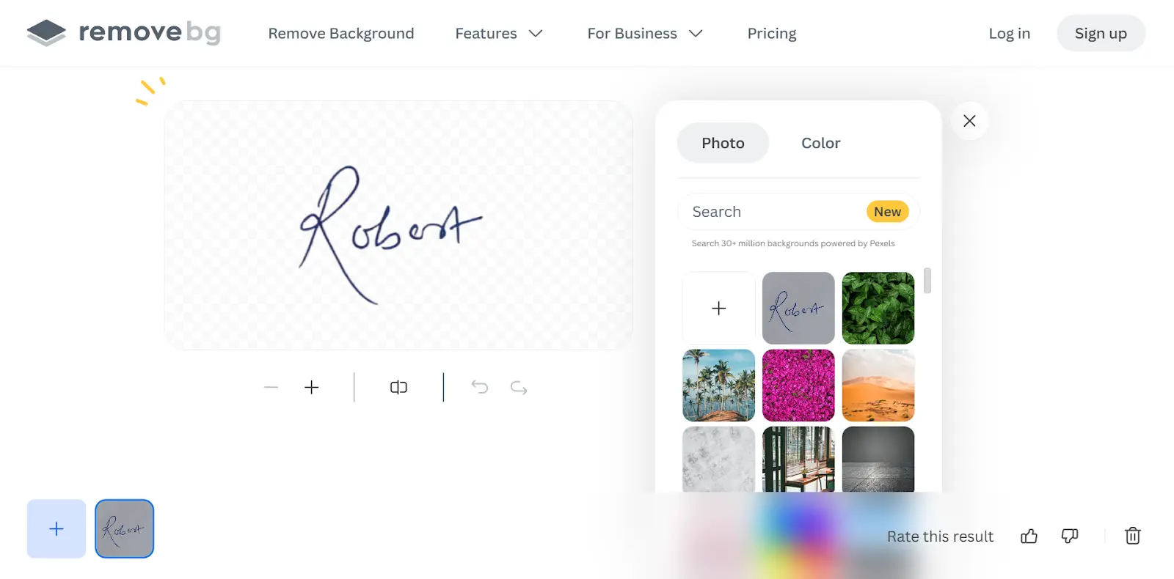Toggle the before/after compare view icon
This screenshot has height=579, width=1174.
pyautogui.click(x=398, y=387)
